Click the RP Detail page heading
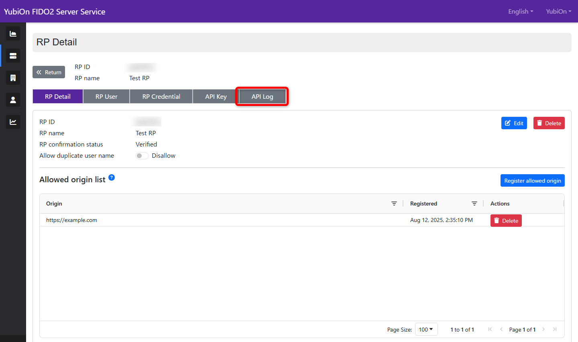 (57, 42)
